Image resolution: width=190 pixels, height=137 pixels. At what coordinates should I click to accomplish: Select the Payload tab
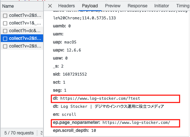(x=90, y=6)
